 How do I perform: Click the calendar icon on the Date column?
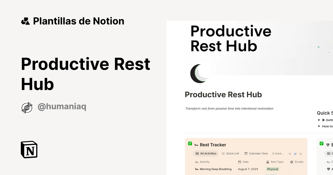[x=239, y=162]
